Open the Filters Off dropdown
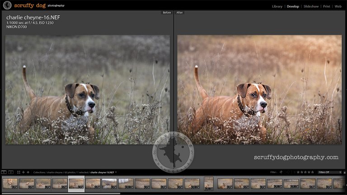 [x=329, y=172]
